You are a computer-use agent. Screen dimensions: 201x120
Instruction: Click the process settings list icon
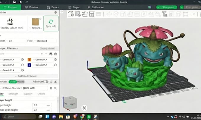tap(51, 82)
